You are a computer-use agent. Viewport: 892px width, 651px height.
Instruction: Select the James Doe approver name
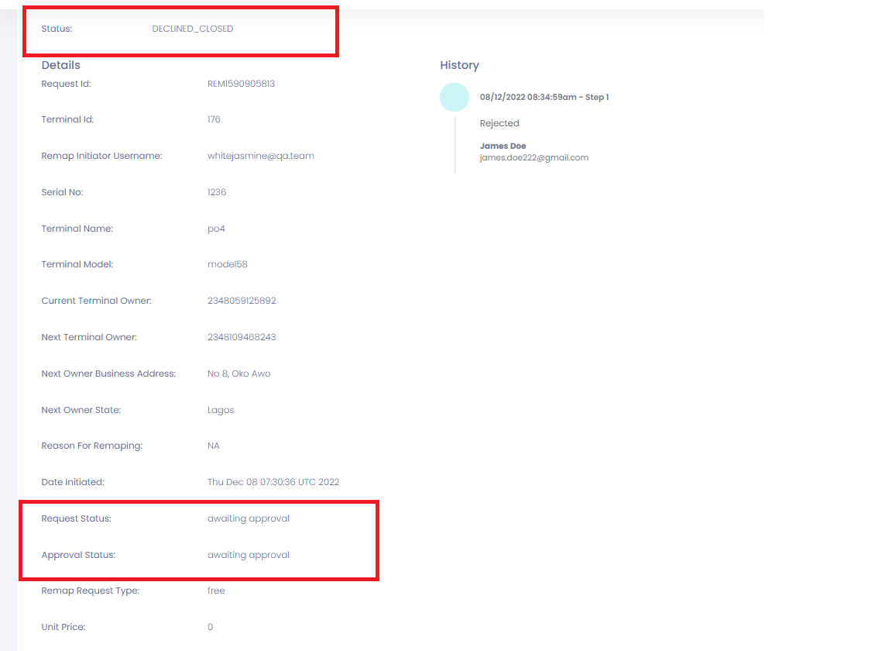tap(503, 146)
